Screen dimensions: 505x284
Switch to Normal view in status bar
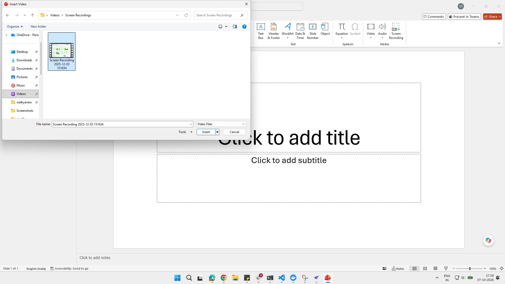point(415,268)
